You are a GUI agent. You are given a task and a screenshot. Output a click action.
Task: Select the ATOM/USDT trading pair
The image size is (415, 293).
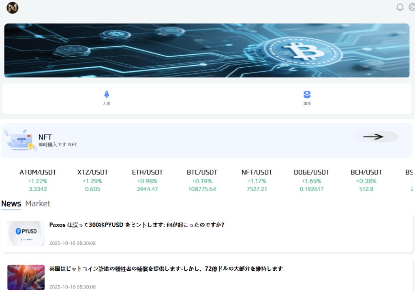pos(38,180)
